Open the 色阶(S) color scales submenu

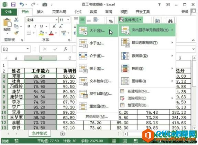(x=147, y=68)
